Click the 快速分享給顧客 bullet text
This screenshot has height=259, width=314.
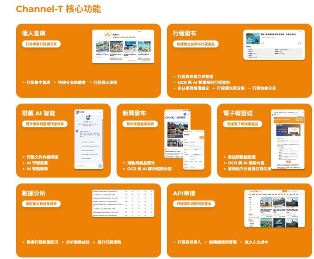(x=72, y=82)
